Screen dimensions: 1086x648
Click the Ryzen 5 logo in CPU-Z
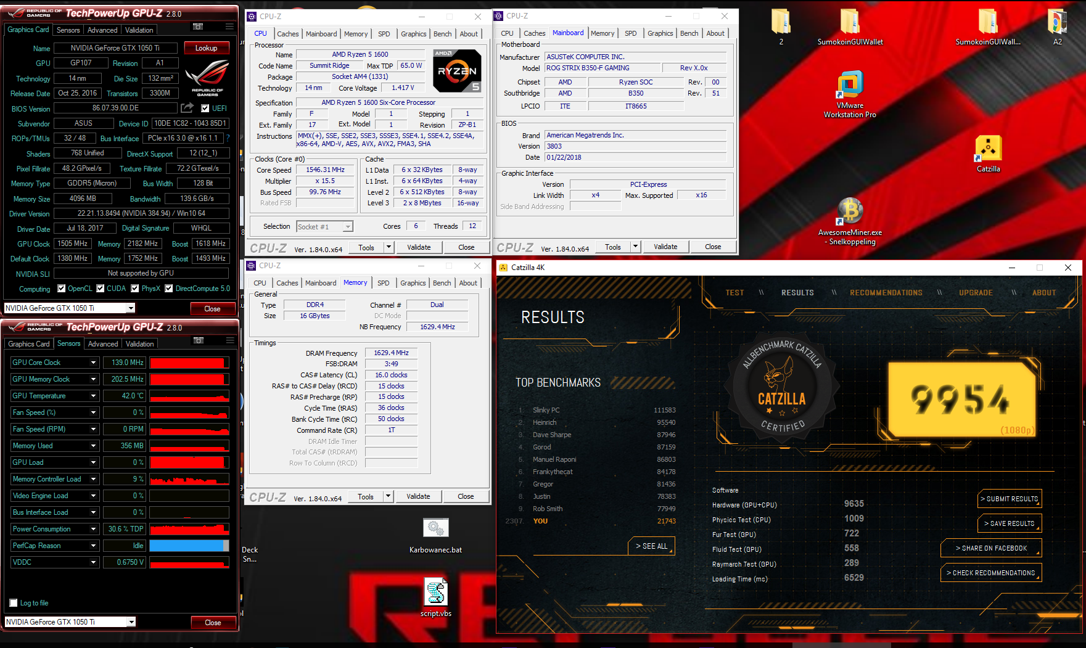pyautogui.click(x=457, y=71)
